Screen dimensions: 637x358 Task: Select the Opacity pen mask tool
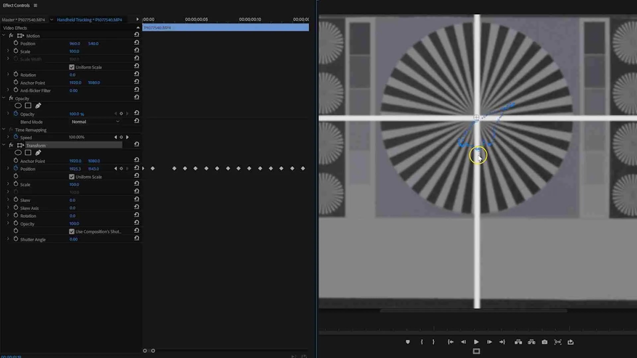(x=38, y=106)
